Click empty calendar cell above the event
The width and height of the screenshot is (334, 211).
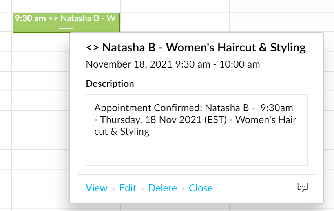66,6
